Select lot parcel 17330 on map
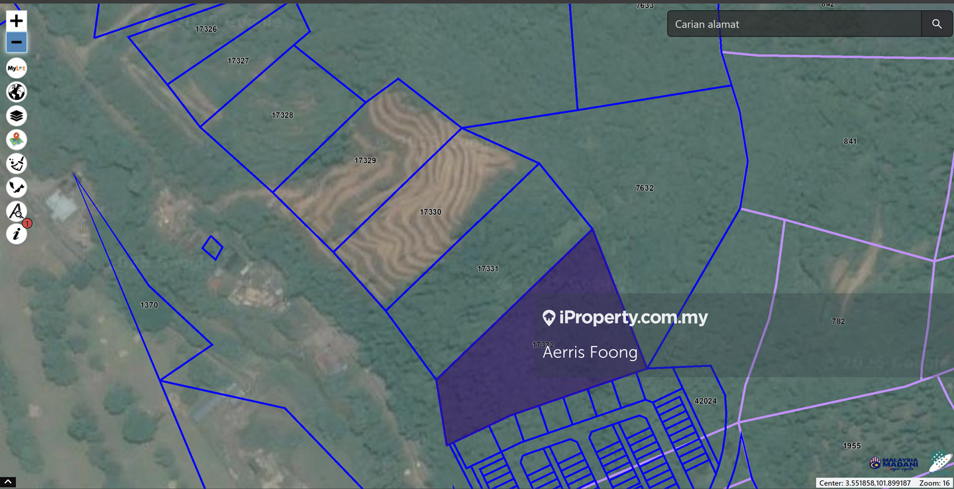This screenshot has height=489, width=954. tap(430, 212)
